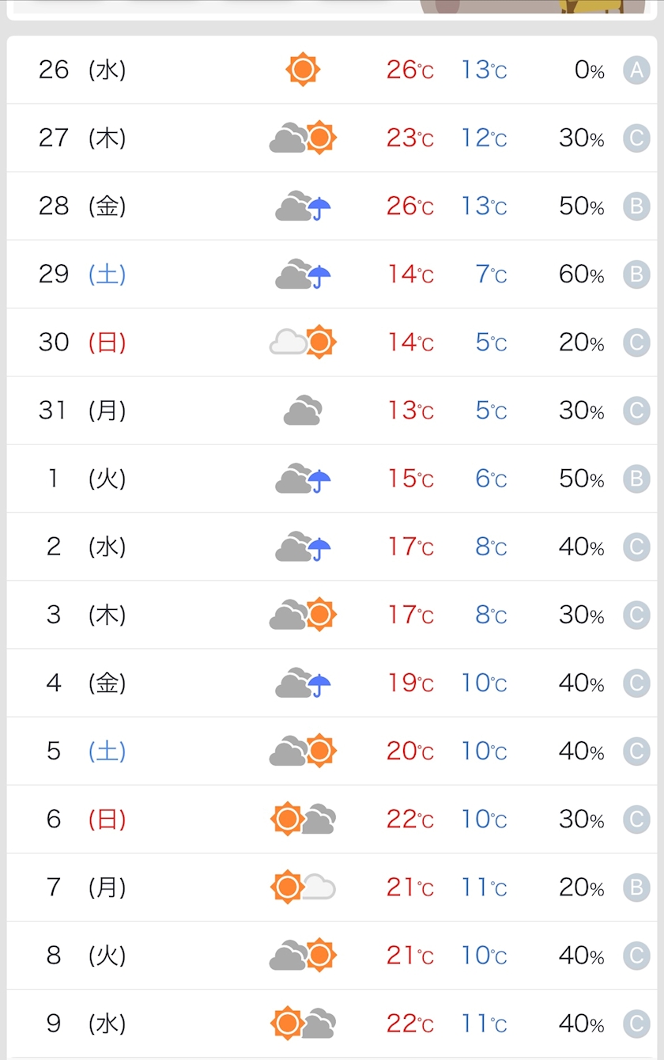Tap the reliability B badge for 29 (土)
The width and height of the screenshot is (664, 1060).
pyautogui.click(x=636, y=274)
